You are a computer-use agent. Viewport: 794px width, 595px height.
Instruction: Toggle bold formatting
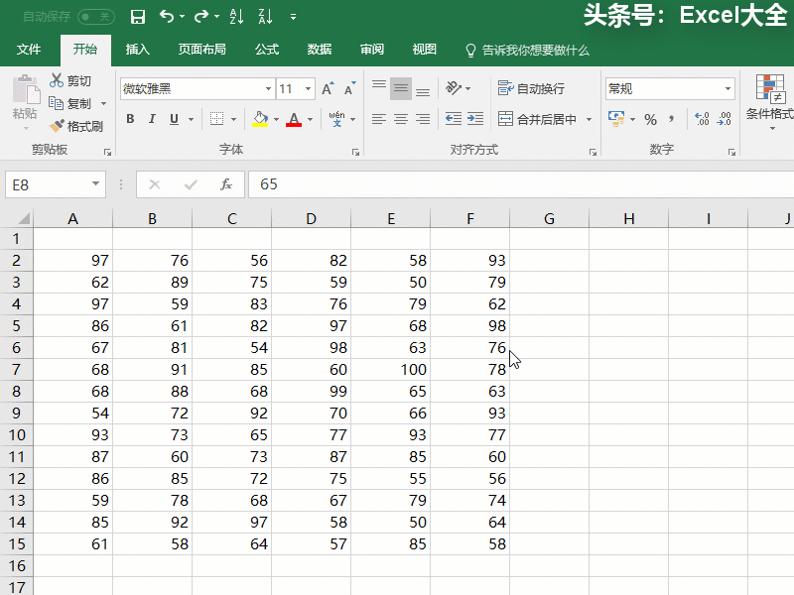130,119
